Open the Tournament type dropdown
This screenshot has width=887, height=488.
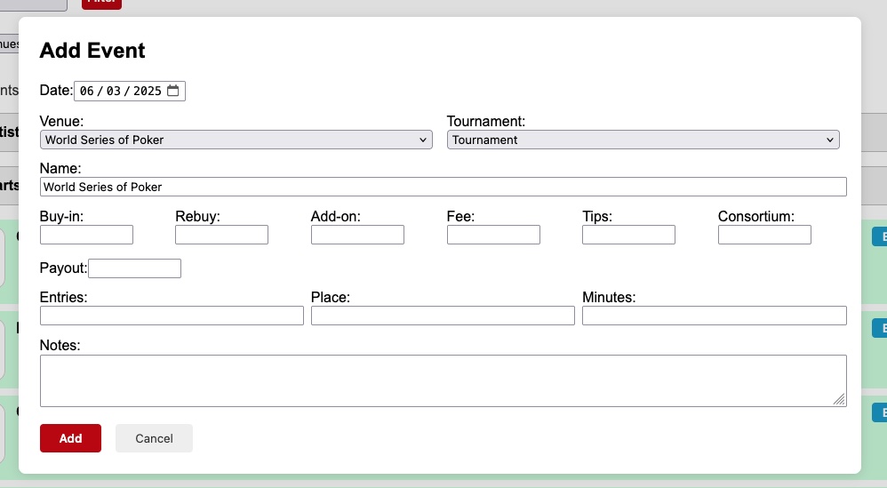pos(643,140)
